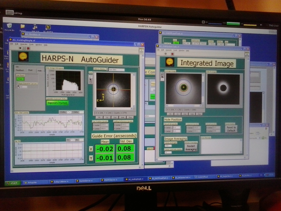Click red Abort button in AG_GidUpdateTask toolbar
The image size is (281, 211).
(x=172, y=54)
